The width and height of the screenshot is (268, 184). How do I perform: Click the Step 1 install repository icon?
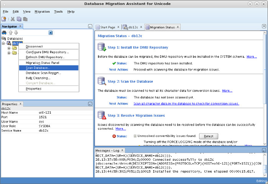coord(102,47)
